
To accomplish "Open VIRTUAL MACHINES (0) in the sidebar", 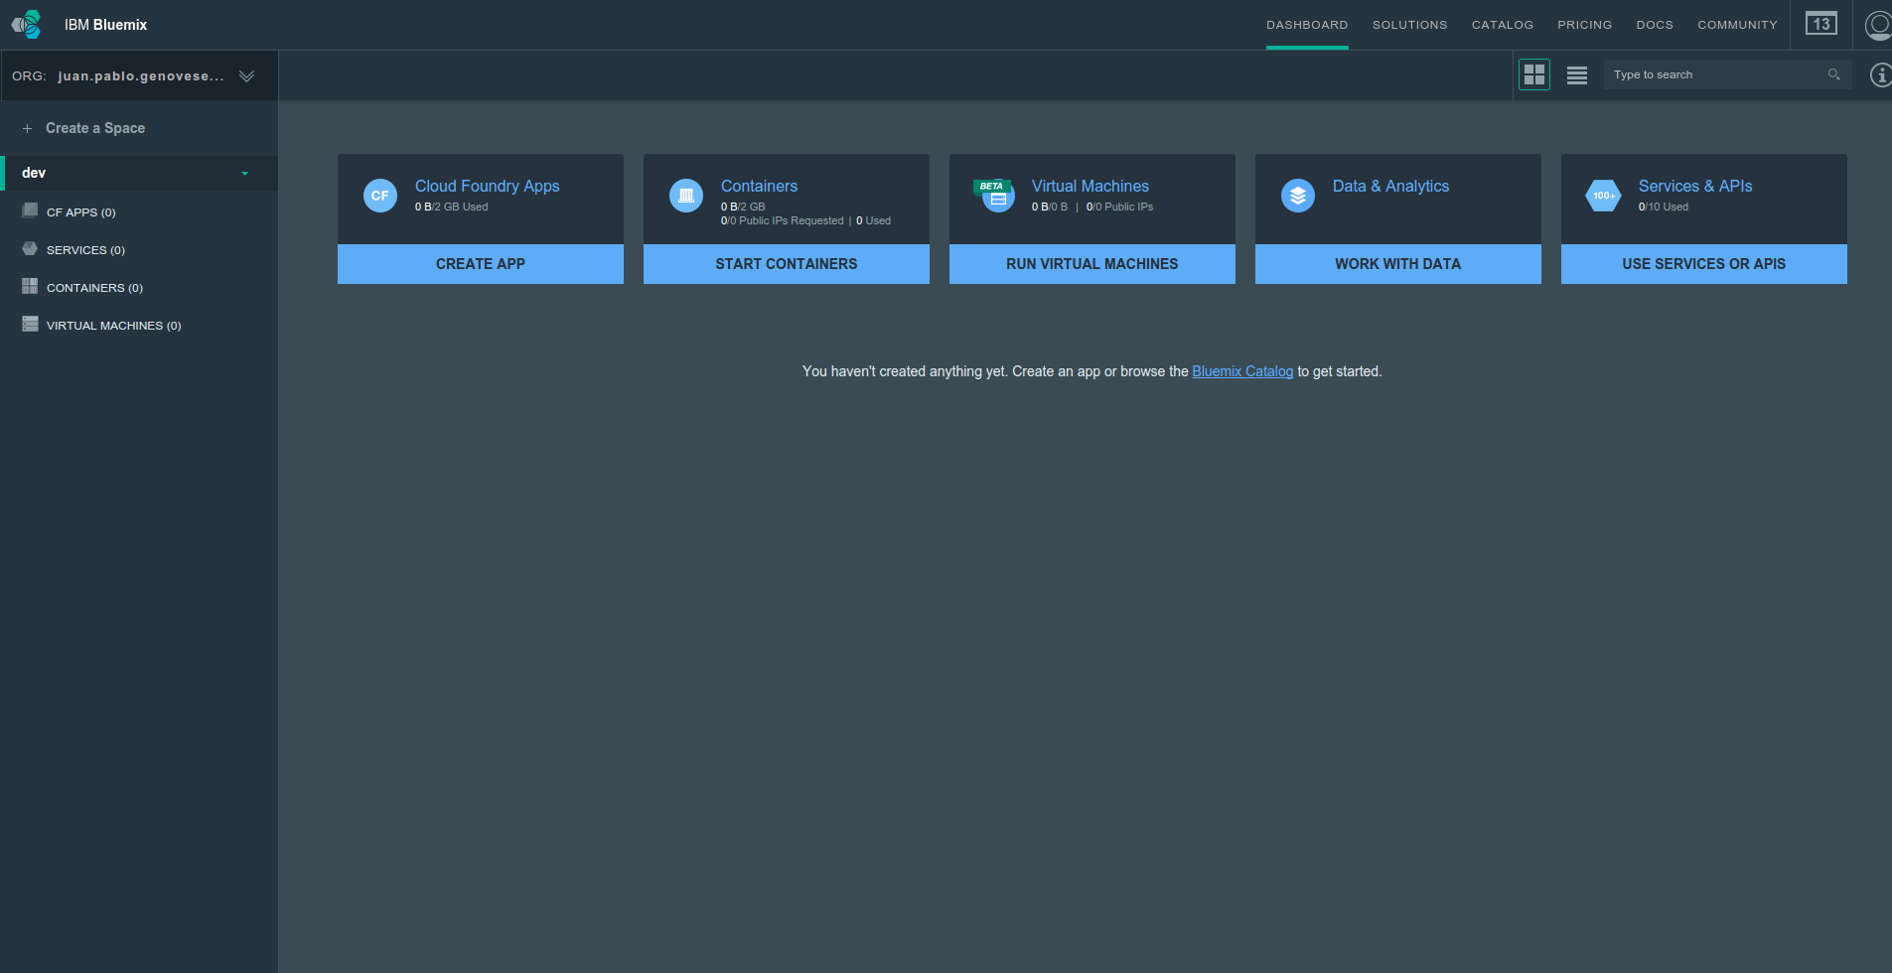I will point(114,326).
